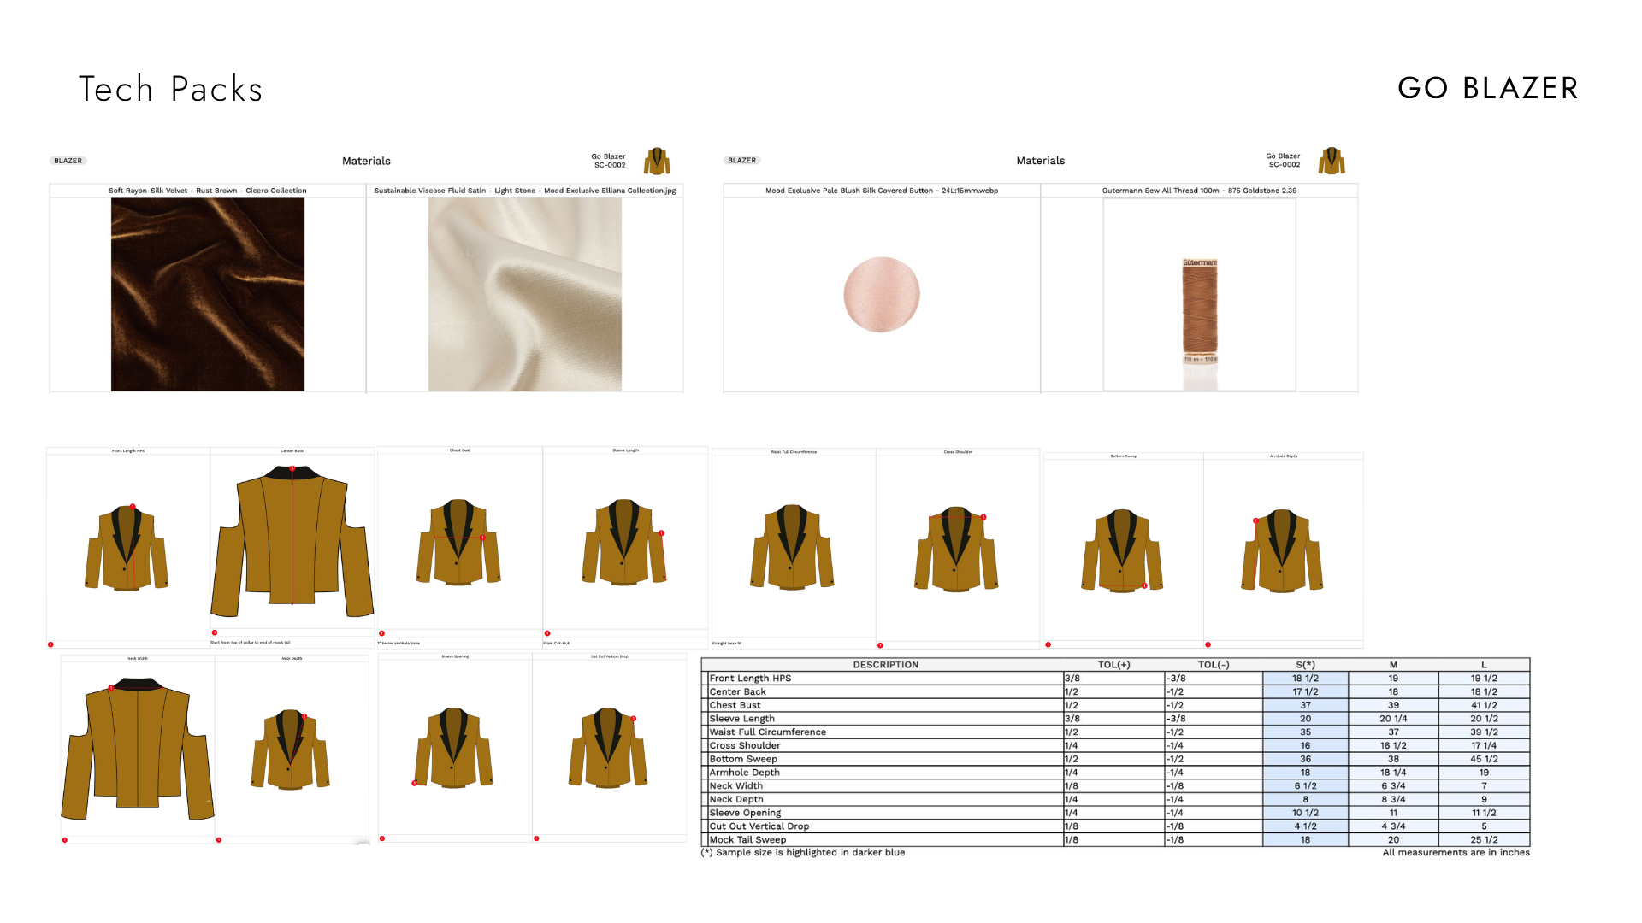Image resolution: width=1642 pixels, height=923 pixels.
Task: Click the 'DESCRIPTION' column header
Action: pos(885,665)
